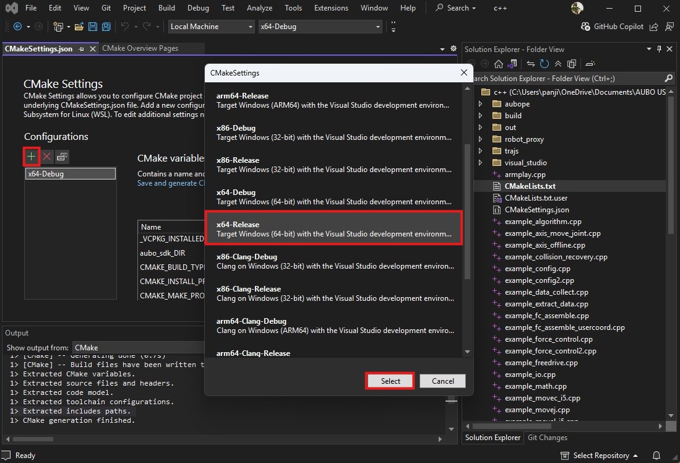
Task: Close the CMakeSettings dialog with its X
Action: [463, 72]
